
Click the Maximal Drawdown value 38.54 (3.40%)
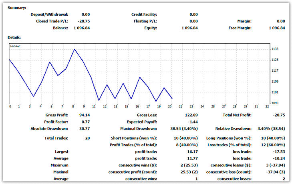[182, 129]
